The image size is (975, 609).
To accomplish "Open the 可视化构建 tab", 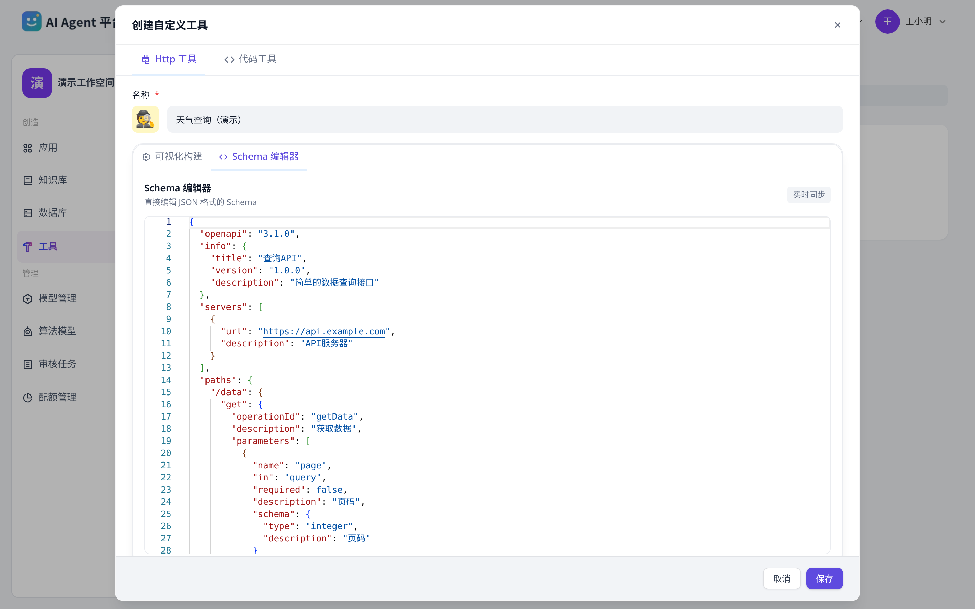I will coord(172,156).
